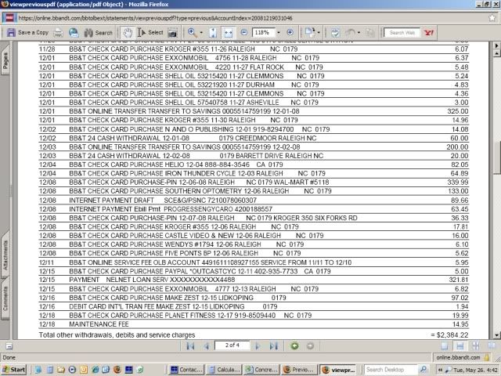The image size is (501, 376).
Task: Open the zoom percentage dropdown arrow
Action: (x=279, y=33)
